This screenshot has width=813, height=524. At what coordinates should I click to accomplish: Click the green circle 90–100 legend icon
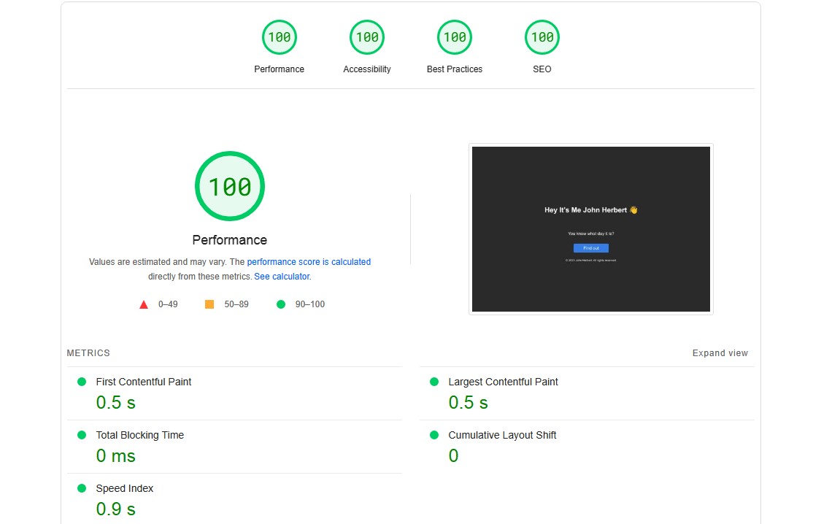tap(280, 304)
